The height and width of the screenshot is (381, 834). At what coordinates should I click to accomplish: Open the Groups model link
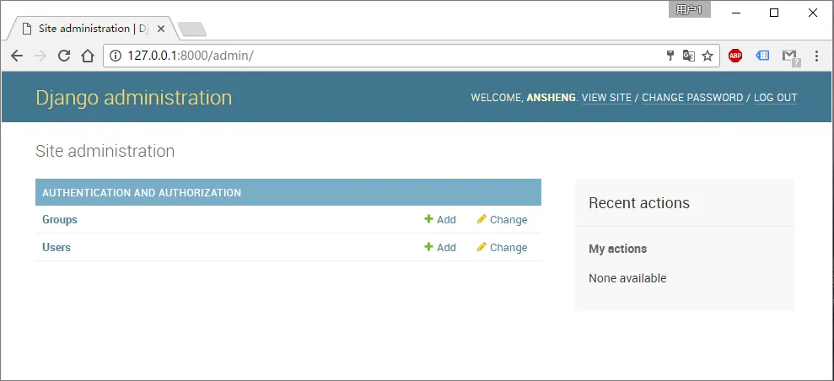click(60, 219)
